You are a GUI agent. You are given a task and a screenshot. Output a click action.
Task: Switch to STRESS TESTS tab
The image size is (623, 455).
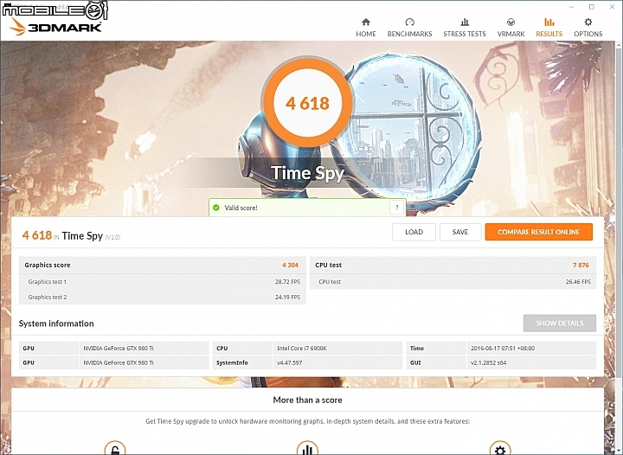(x=465, y=28)
